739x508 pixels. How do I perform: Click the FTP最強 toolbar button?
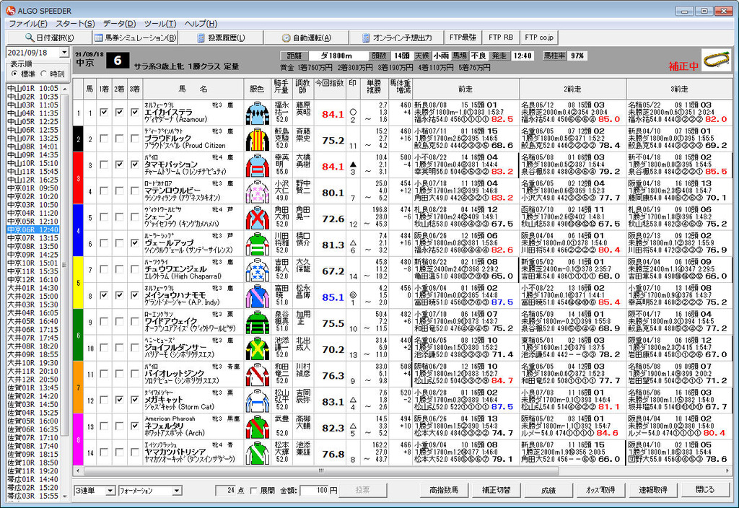click(463, 38)
